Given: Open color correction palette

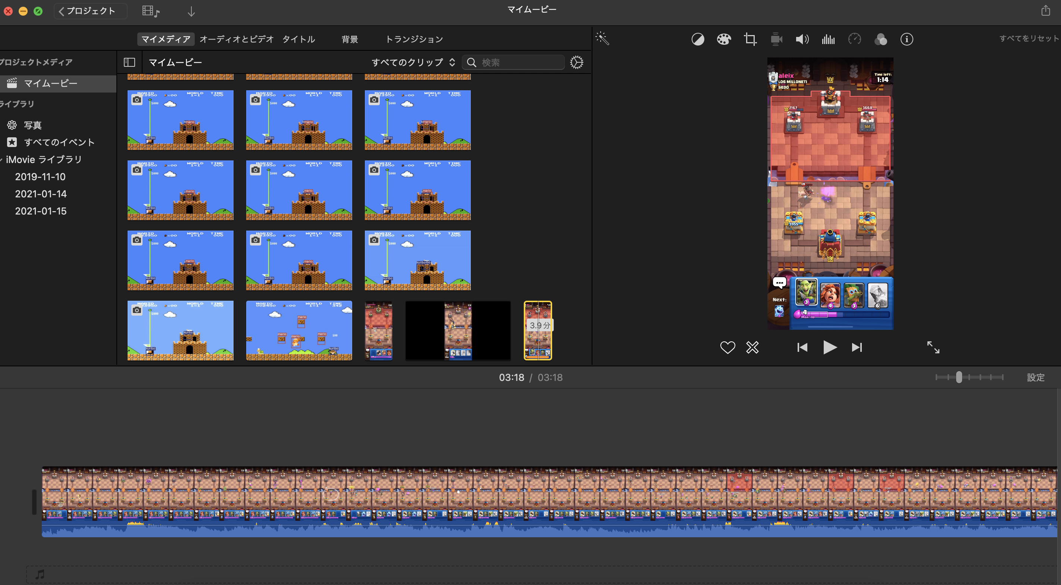Looking at the screenshot, I should pos(724,40).
